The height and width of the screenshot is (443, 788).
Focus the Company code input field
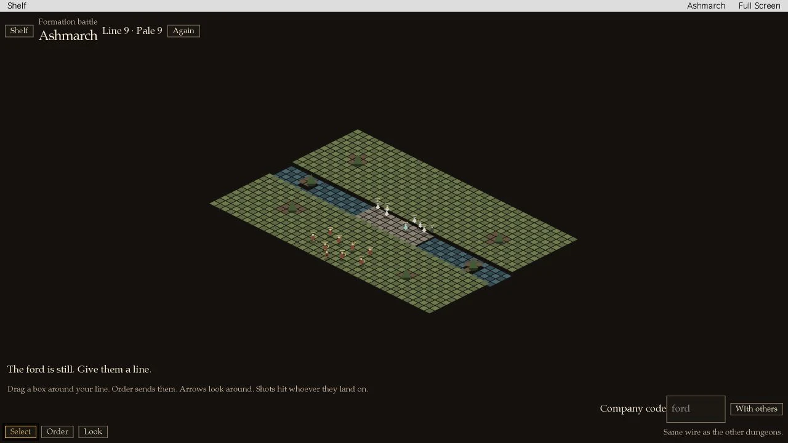click(696, 409)
